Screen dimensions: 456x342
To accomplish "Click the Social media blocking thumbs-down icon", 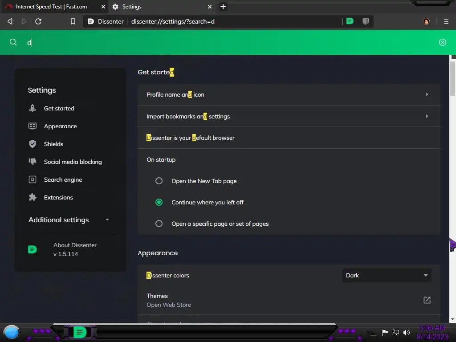I will (x=32, y=161).
